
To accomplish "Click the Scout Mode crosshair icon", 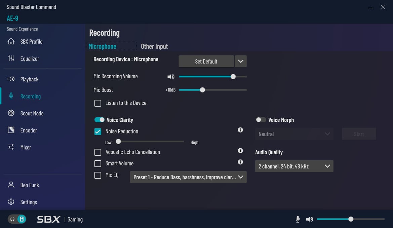I will (11, 113).
